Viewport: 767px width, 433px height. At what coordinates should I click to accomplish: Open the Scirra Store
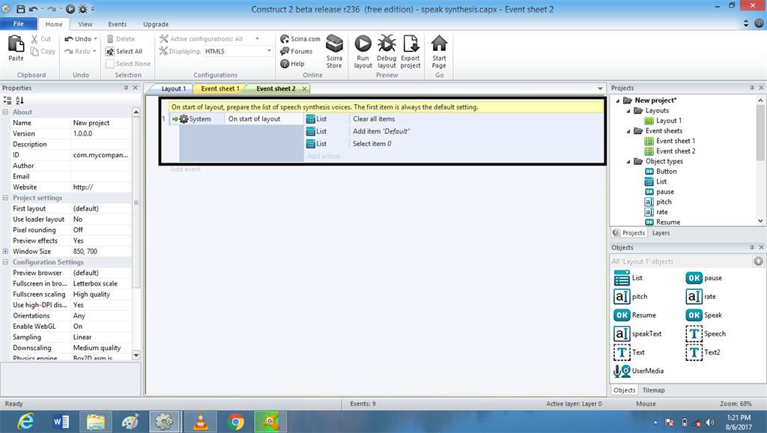click(335, 51)
